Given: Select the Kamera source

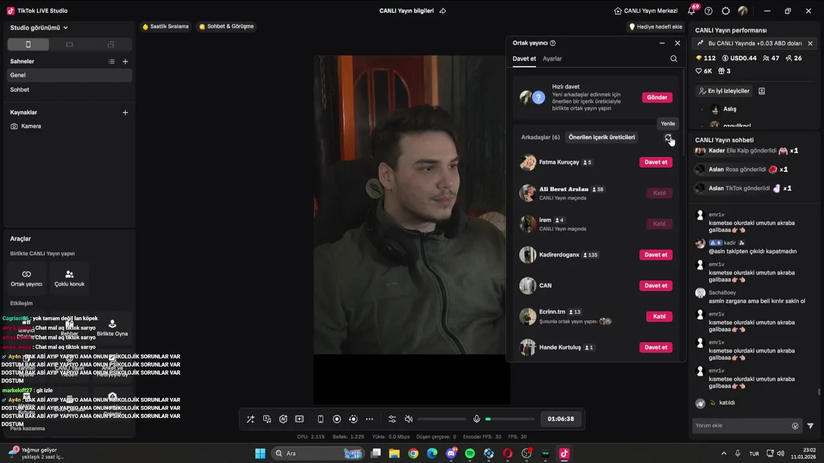Looking at the screenshot, I should click(68, 127).
